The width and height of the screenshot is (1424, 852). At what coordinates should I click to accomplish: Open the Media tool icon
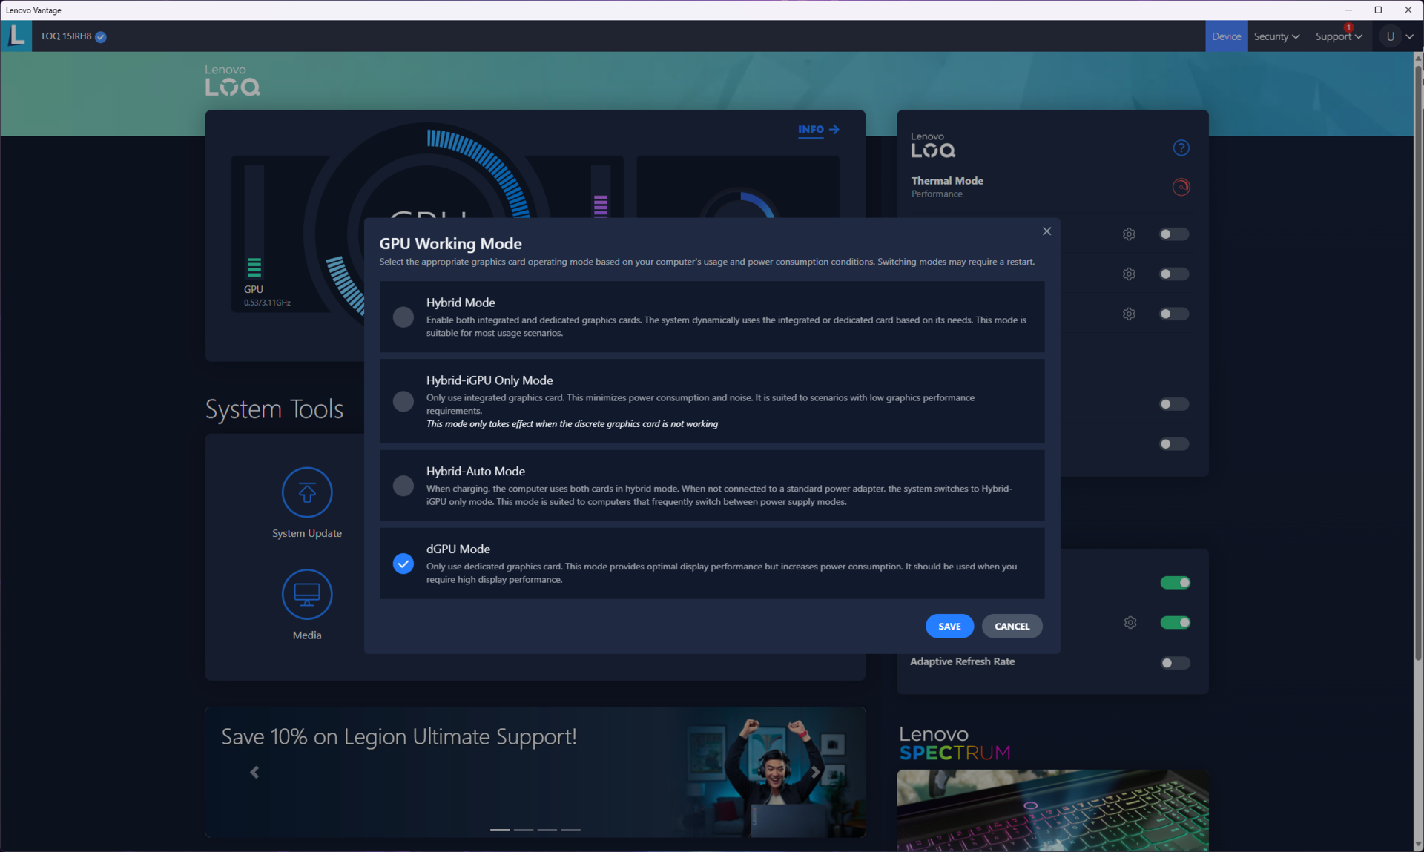click(x=306, y=594)
